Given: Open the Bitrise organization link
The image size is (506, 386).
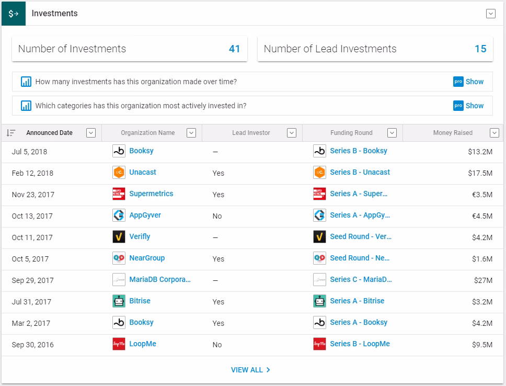Looking at the screenshot, I should [140, 301].
